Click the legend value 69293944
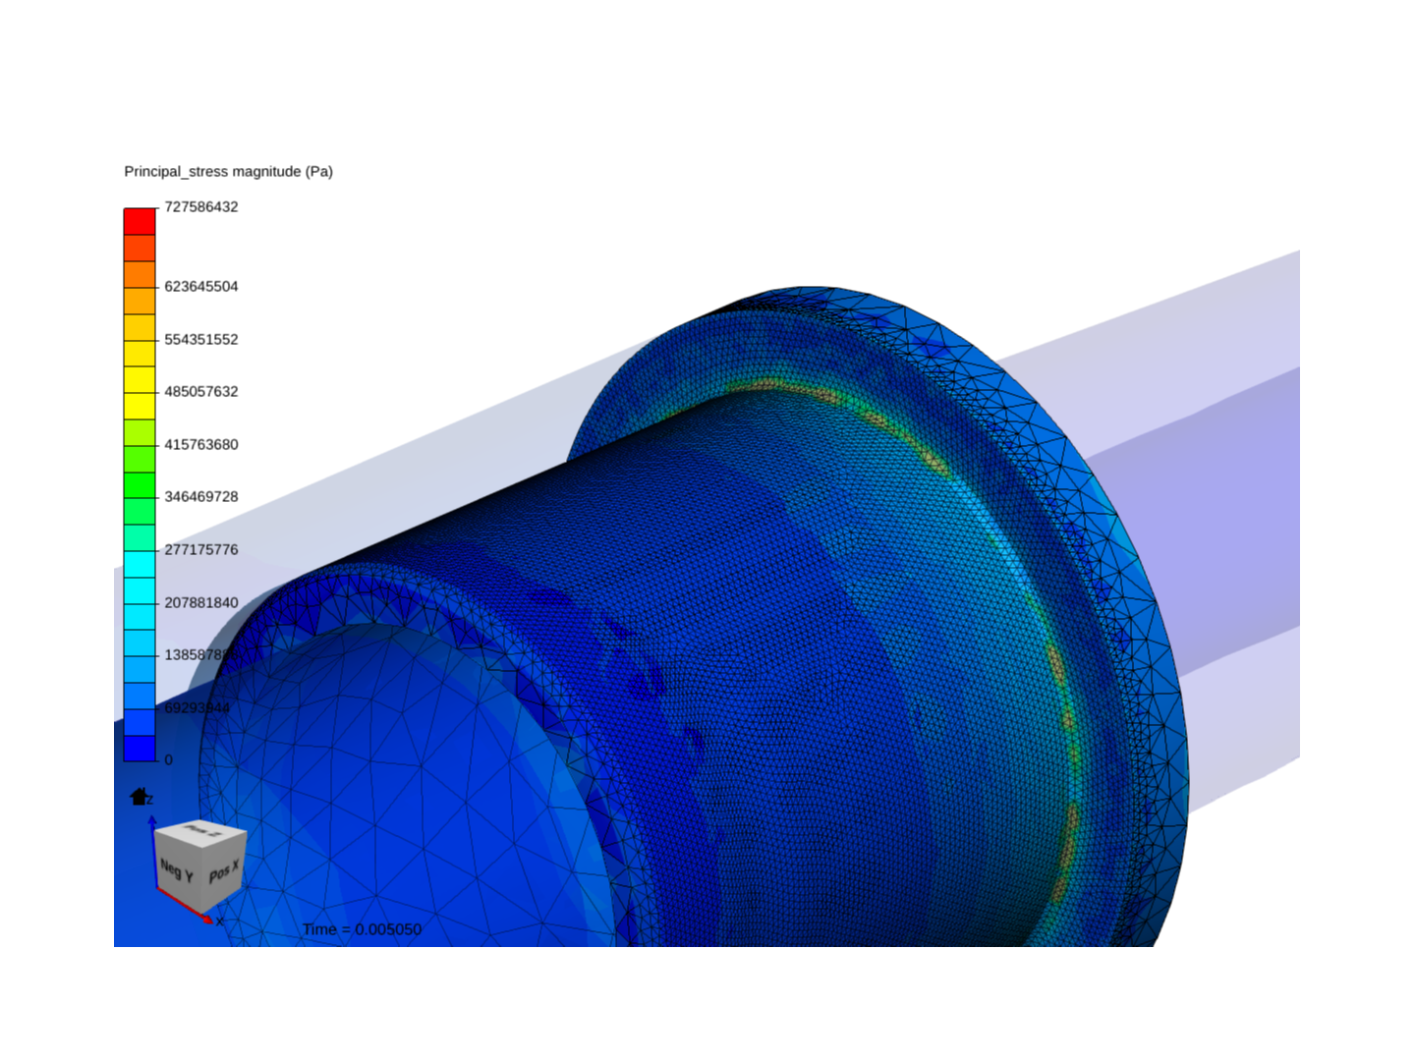Screen dimensions: 1415x1061 (x=198, y=707)
